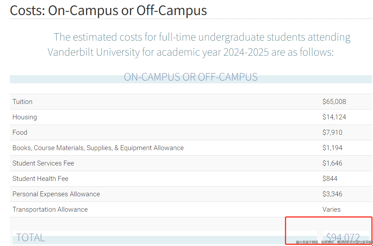
Task: Click the ON-CAMPUS OR OFF-CAMPUS section banner
Action: (191, 77)
